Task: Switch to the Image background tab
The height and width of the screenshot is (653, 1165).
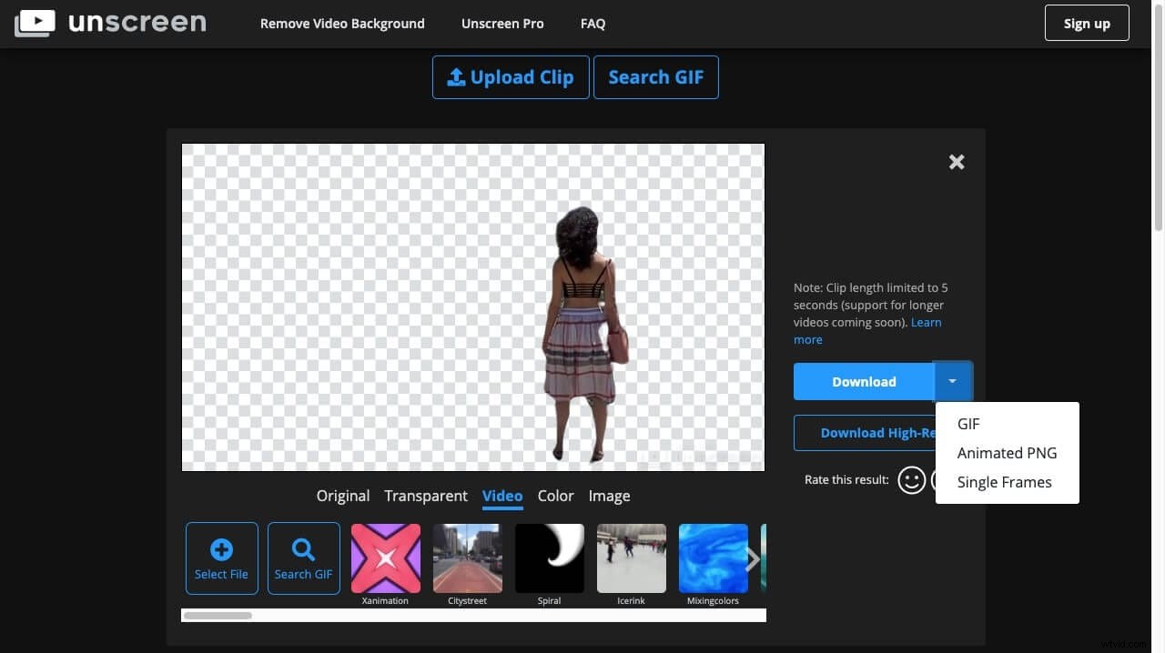Action: [x=608, y=496]
